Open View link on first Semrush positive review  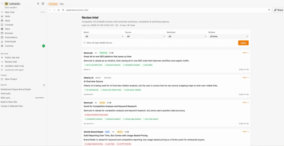(x=246, y=53)
